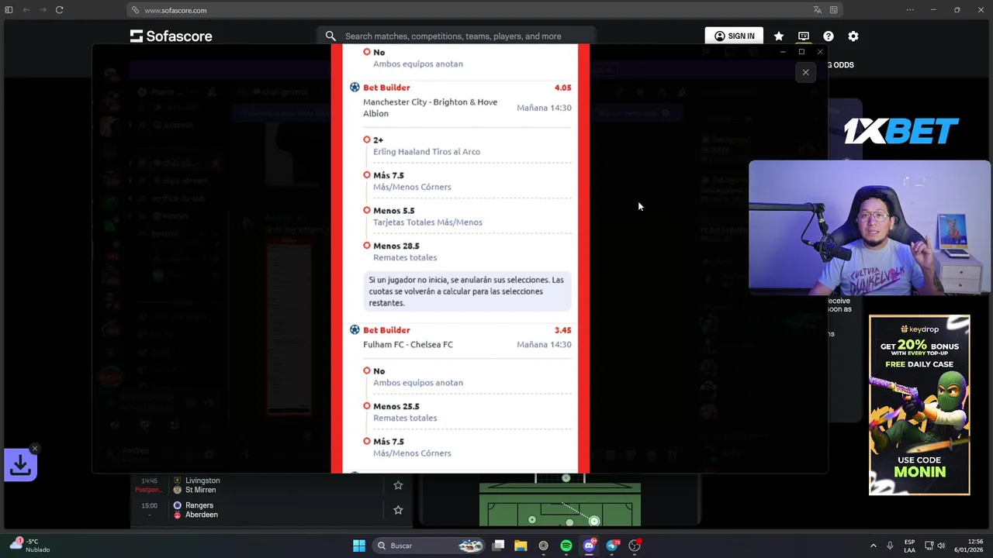The image size is (993, 558).
Task: Click the 4.05 odds value
Action: (x=562, y=88)
